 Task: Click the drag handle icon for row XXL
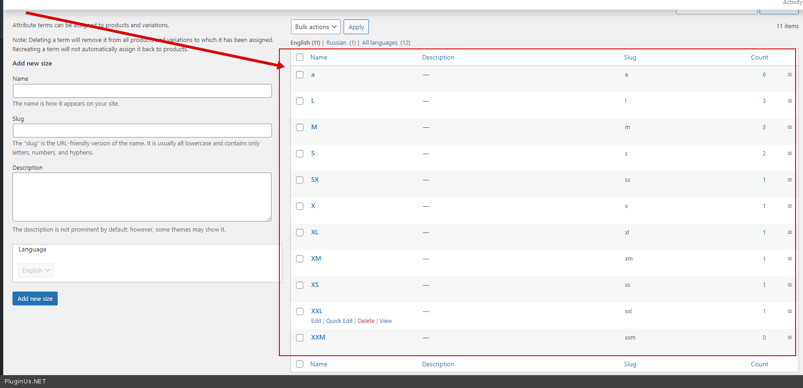(x=790, y=311)
